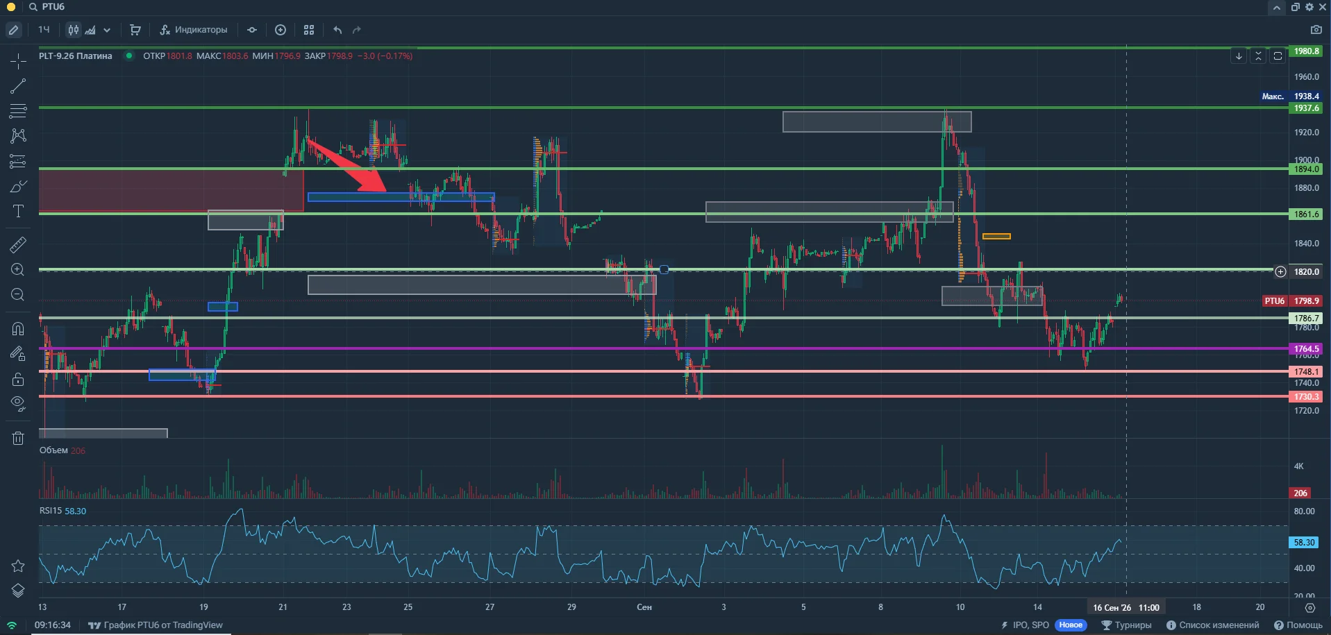The height and width of the screenshot is (635, 1331).
Task: Open the favorites star panel
Action: 18,566
